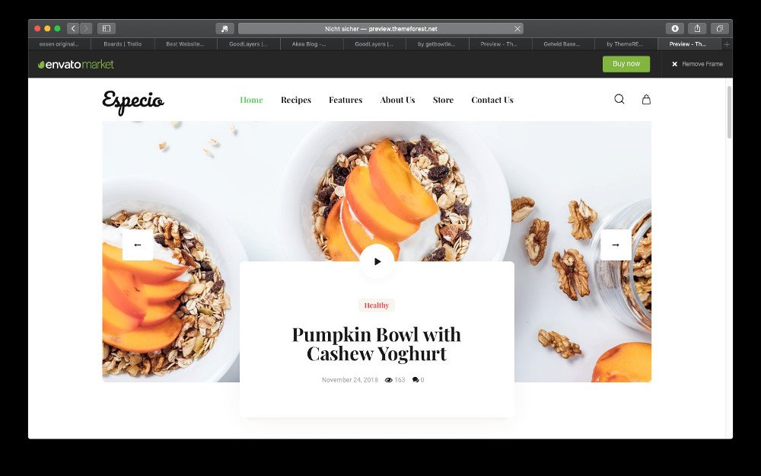Open Recipes menu item
This screenshot has height=476, width=761.
click(296, 100)
